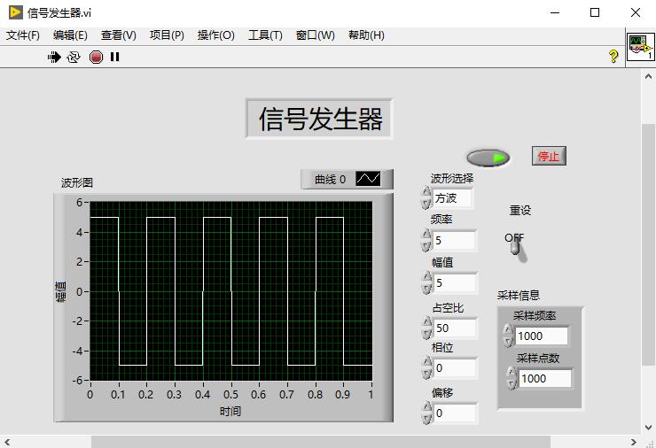Screen dimensions: 656x448
Task: Minimize the 信号发生器.vi window
Action: click(555, 12)
